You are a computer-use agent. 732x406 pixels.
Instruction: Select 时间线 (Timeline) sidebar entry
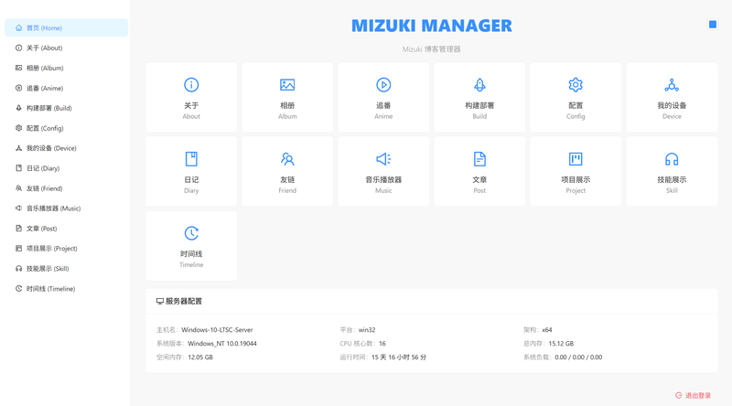click(x=66, y=289)
